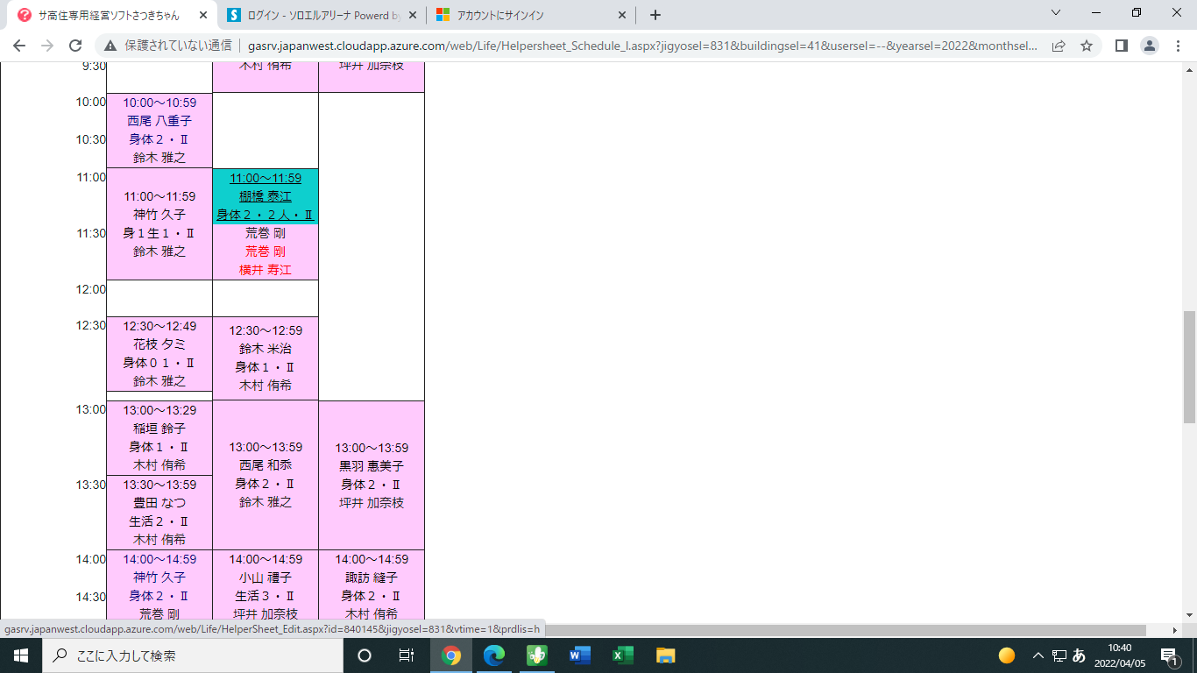Show hidden system tray icons
This screenshot has height=673, width=1197.
[1038, 655]
